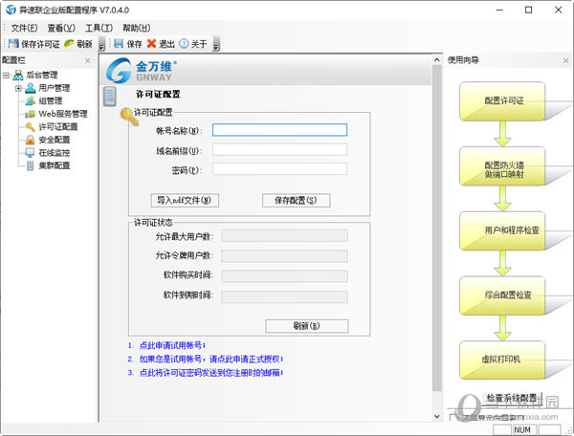
Task: Click link to send 许可证密码 to mailbox
Action: [x=210, y=373]
